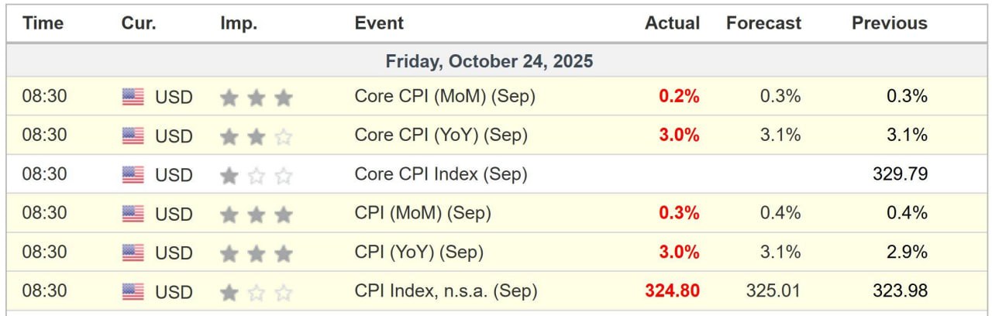
Task: Click the 324.80 actual CPI Index value
Action: (672, 292)
